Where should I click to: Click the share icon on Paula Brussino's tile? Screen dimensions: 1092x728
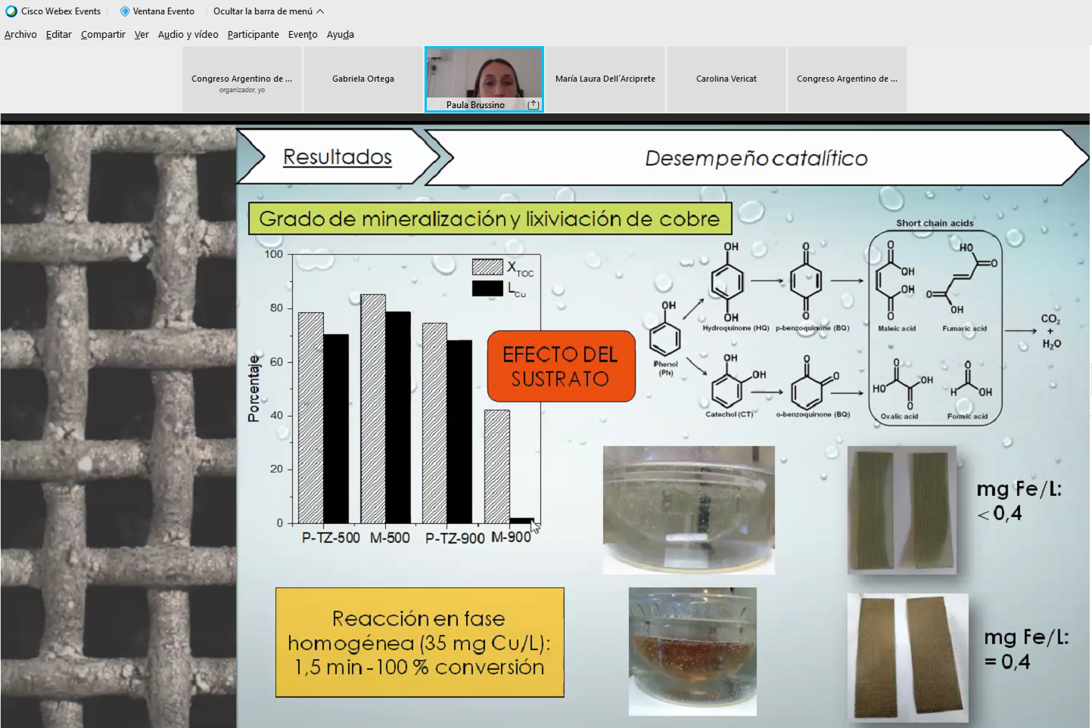click(533, 105)
